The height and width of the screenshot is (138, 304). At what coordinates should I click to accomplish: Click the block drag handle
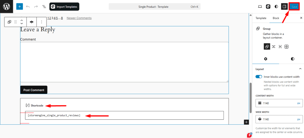[16, 22]
